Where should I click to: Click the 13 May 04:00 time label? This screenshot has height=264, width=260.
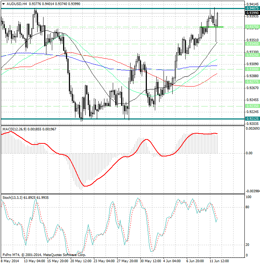click(34, 261)
